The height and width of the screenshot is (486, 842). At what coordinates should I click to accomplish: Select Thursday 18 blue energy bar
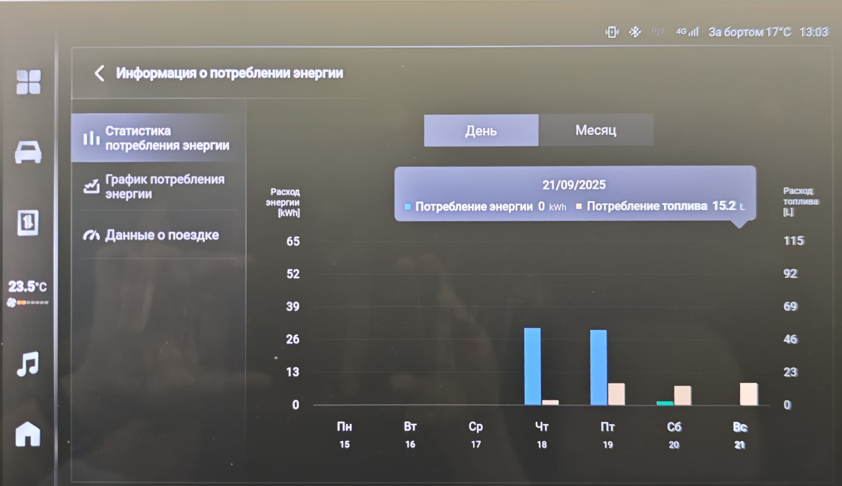point(532,366)
